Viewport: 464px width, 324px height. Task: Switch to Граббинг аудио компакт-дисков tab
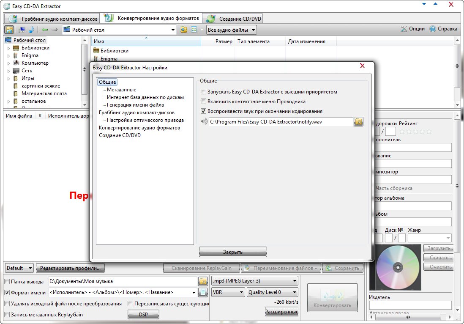pos(52,18)
